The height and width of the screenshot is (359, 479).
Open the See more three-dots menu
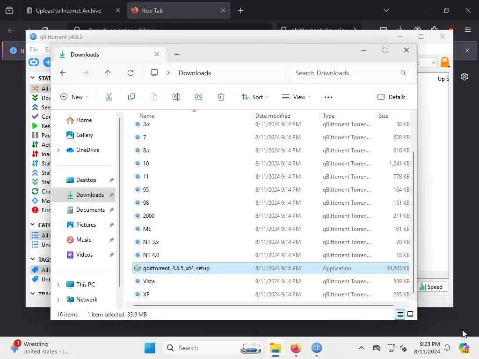(328, 97)
